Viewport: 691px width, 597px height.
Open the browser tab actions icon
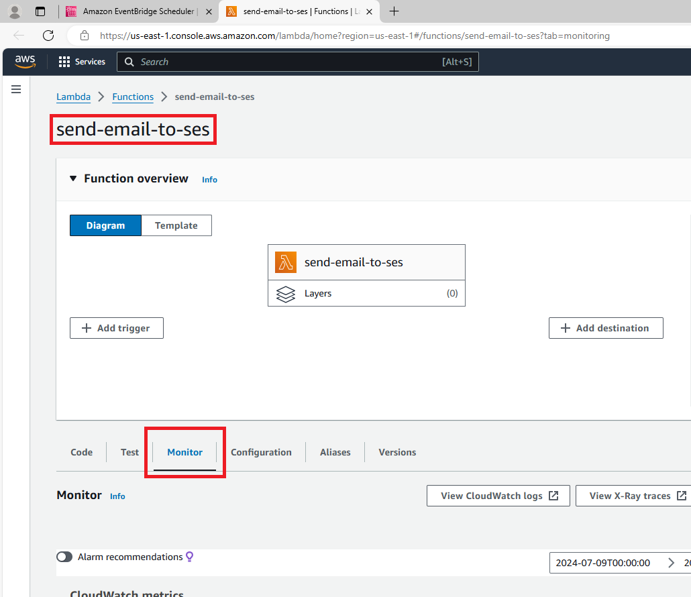tap(40, 11)
